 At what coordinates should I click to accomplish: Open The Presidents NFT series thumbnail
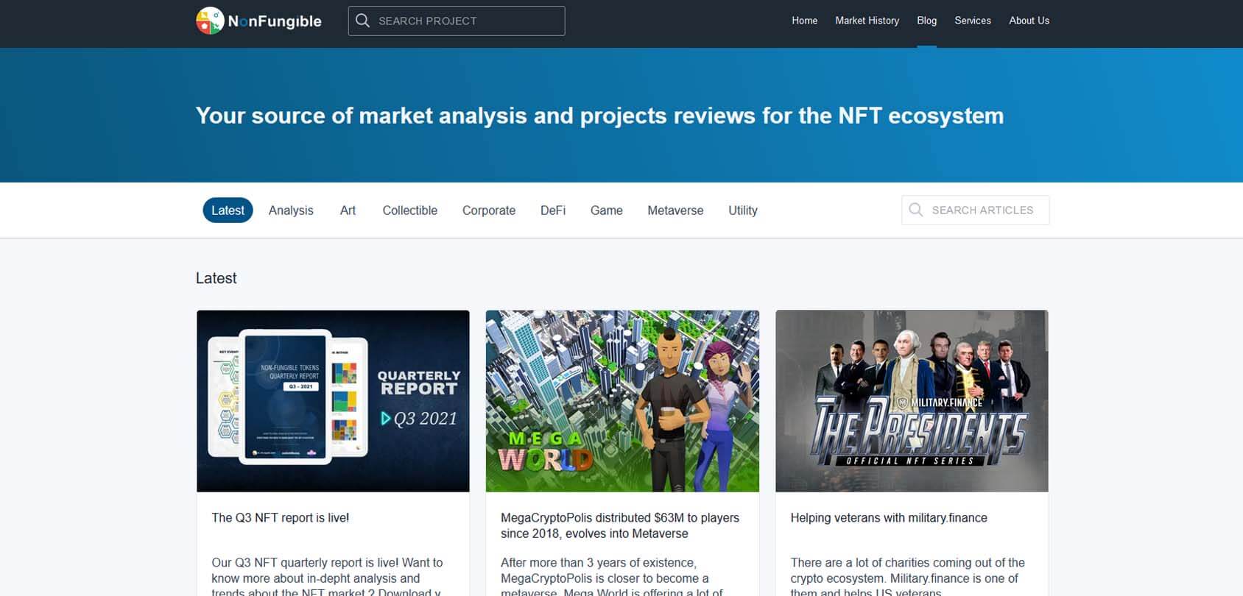coord(912,401)
